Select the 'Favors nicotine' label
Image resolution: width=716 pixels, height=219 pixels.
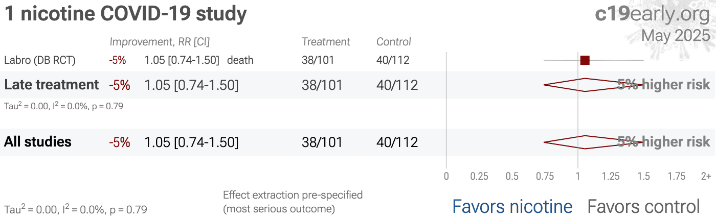pyautogui.click(x=512, y=206)
